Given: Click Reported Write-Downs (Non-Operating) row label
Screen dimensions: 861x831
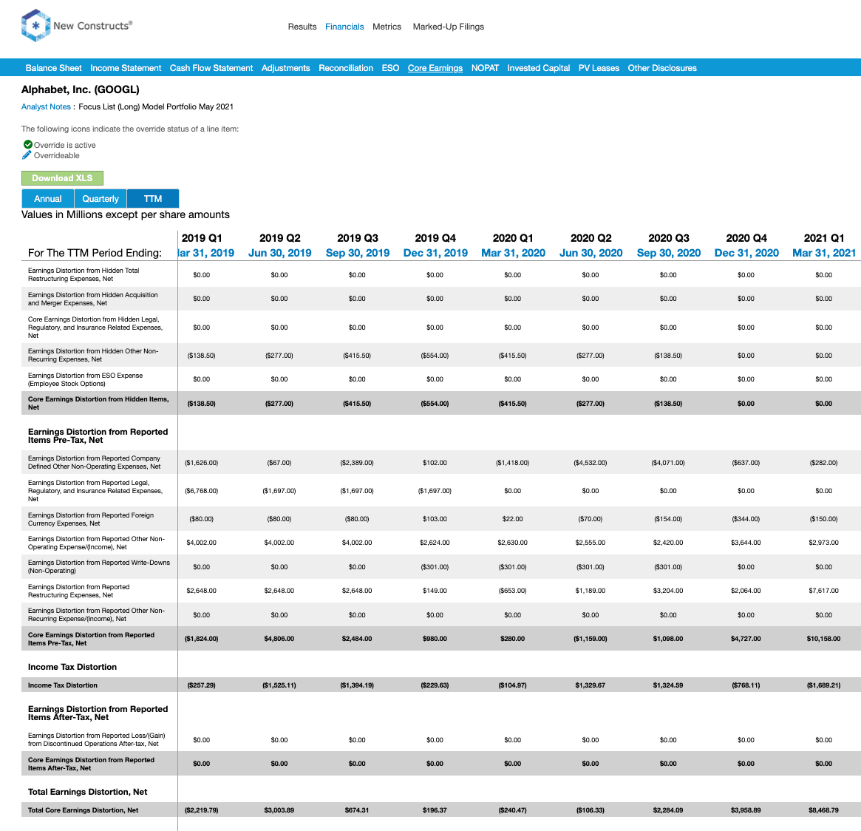Looking at the screenshot, I should 99,566.
